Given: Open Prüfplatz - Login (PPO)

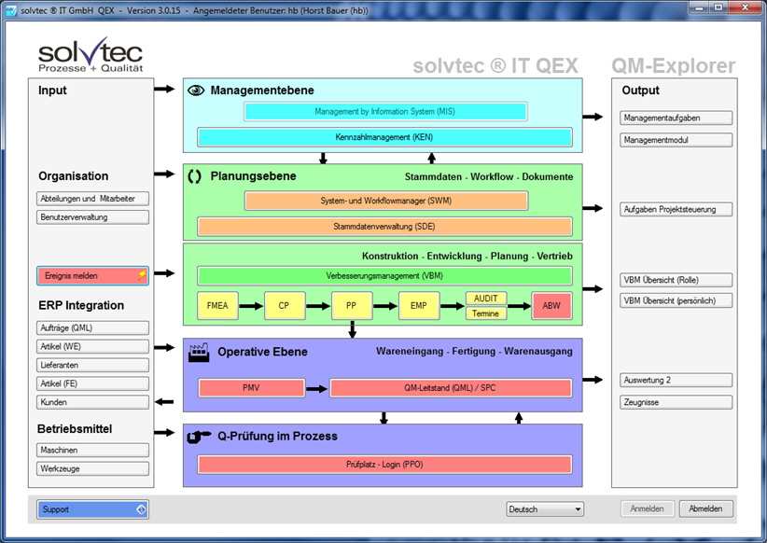Looking at the screenshot, I should (x=384, y=465).
